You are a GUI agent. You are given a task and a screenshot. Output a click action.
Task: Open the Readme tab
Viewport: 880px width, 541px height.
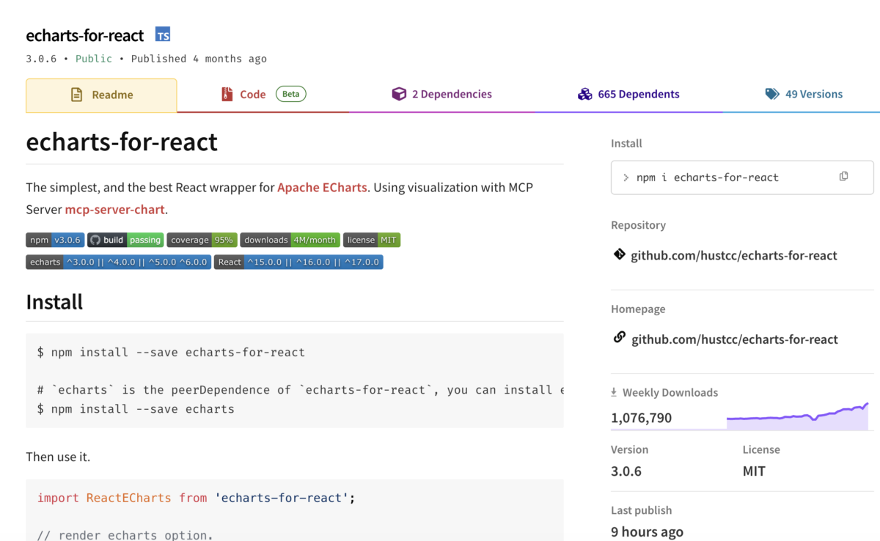point(101,95)
